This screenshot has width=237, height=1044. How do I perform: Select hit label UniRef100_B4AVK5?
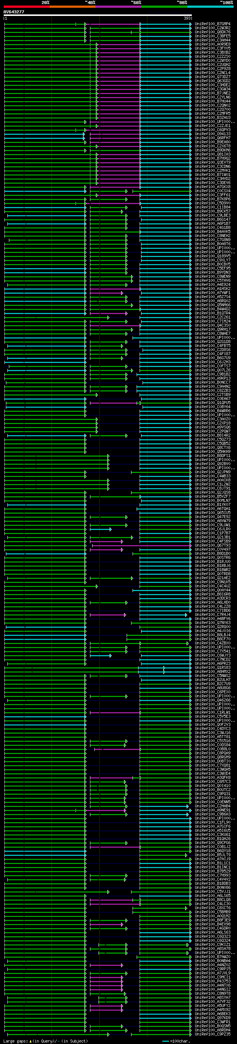click(213, 232)
